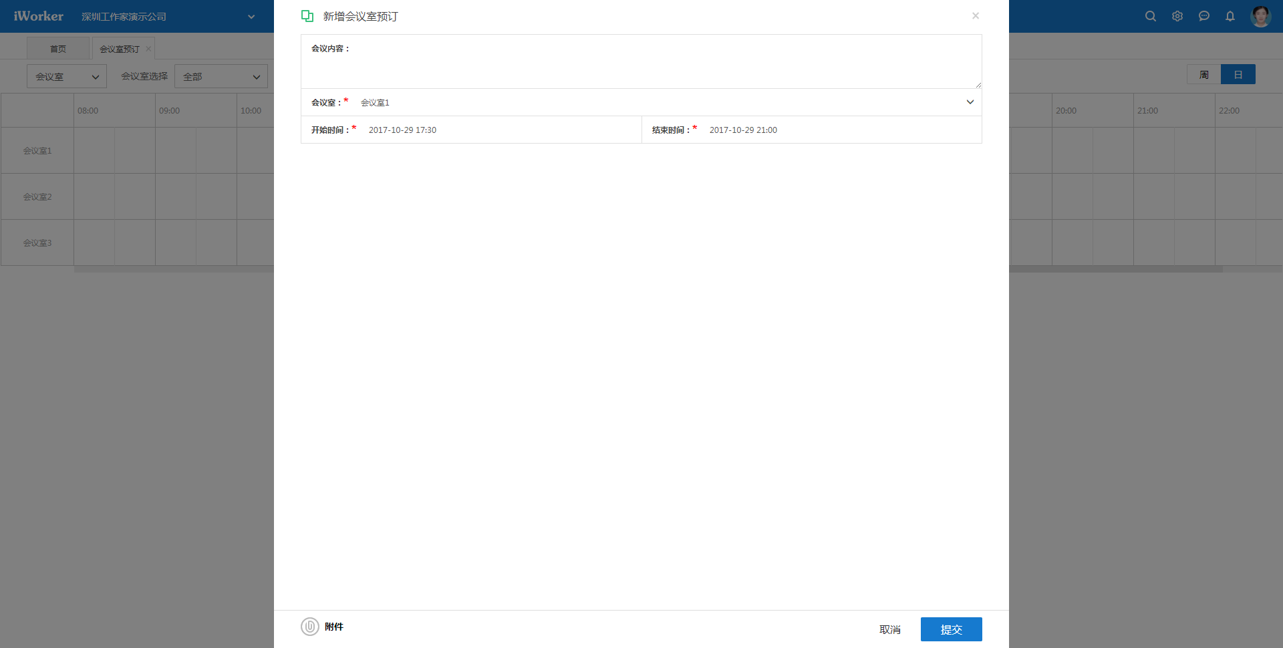The height and width of the screenshot is (648, 1283).
Task: Switch to day view 日
Action: pos(1238,74)
